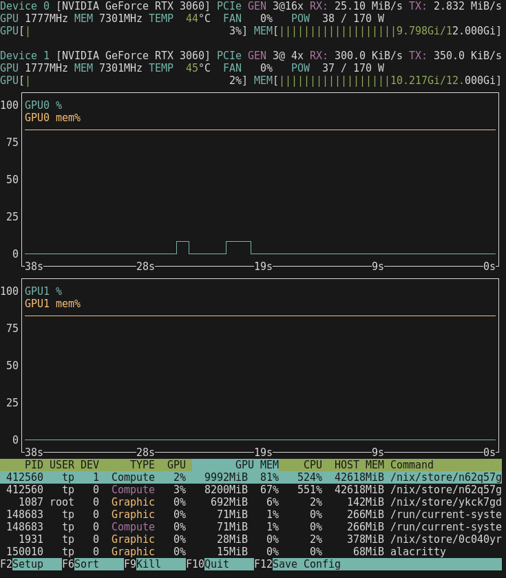Click the F6 Sort option
This screenshot has height=578, width=506.
[x=86, y=564]
